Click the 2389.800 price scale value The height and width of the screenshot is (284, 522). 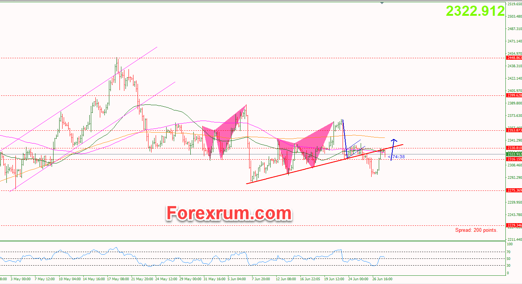[515, 103]
